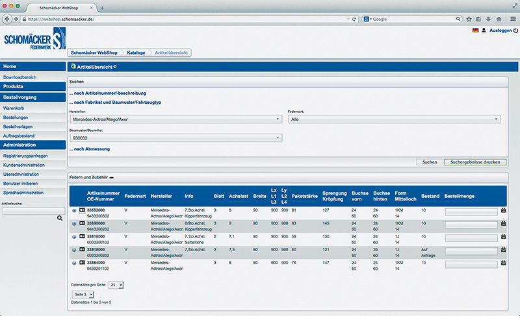Image resolution: width=520 pixels, height=316 pixels.
Task: Click basket icon for article 33818000
Action: (503, 250)
